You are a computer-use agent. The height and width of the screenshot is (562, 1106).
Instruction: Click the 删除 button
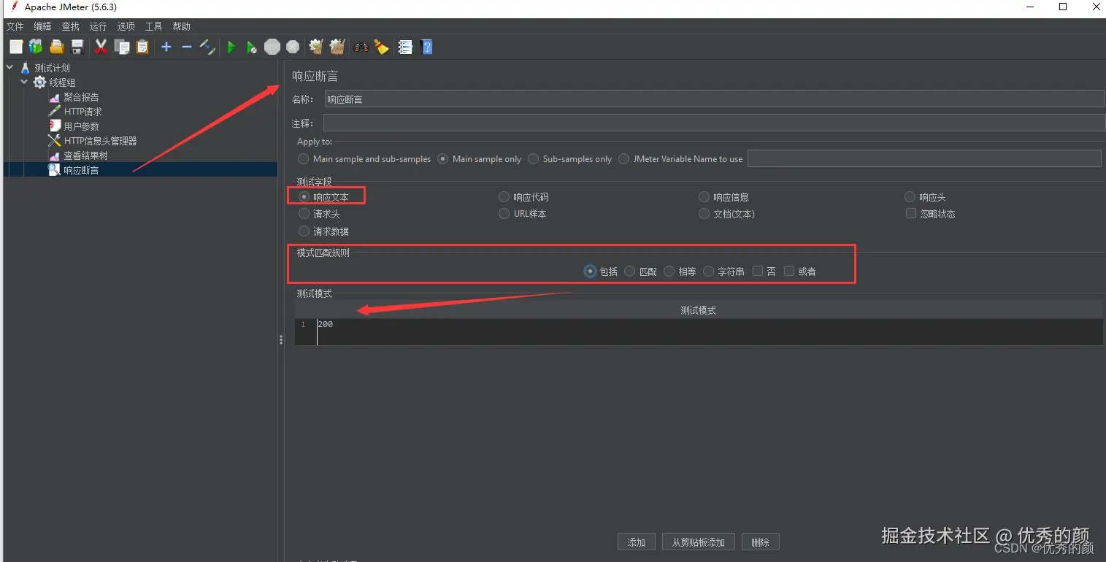click(761, 542)
